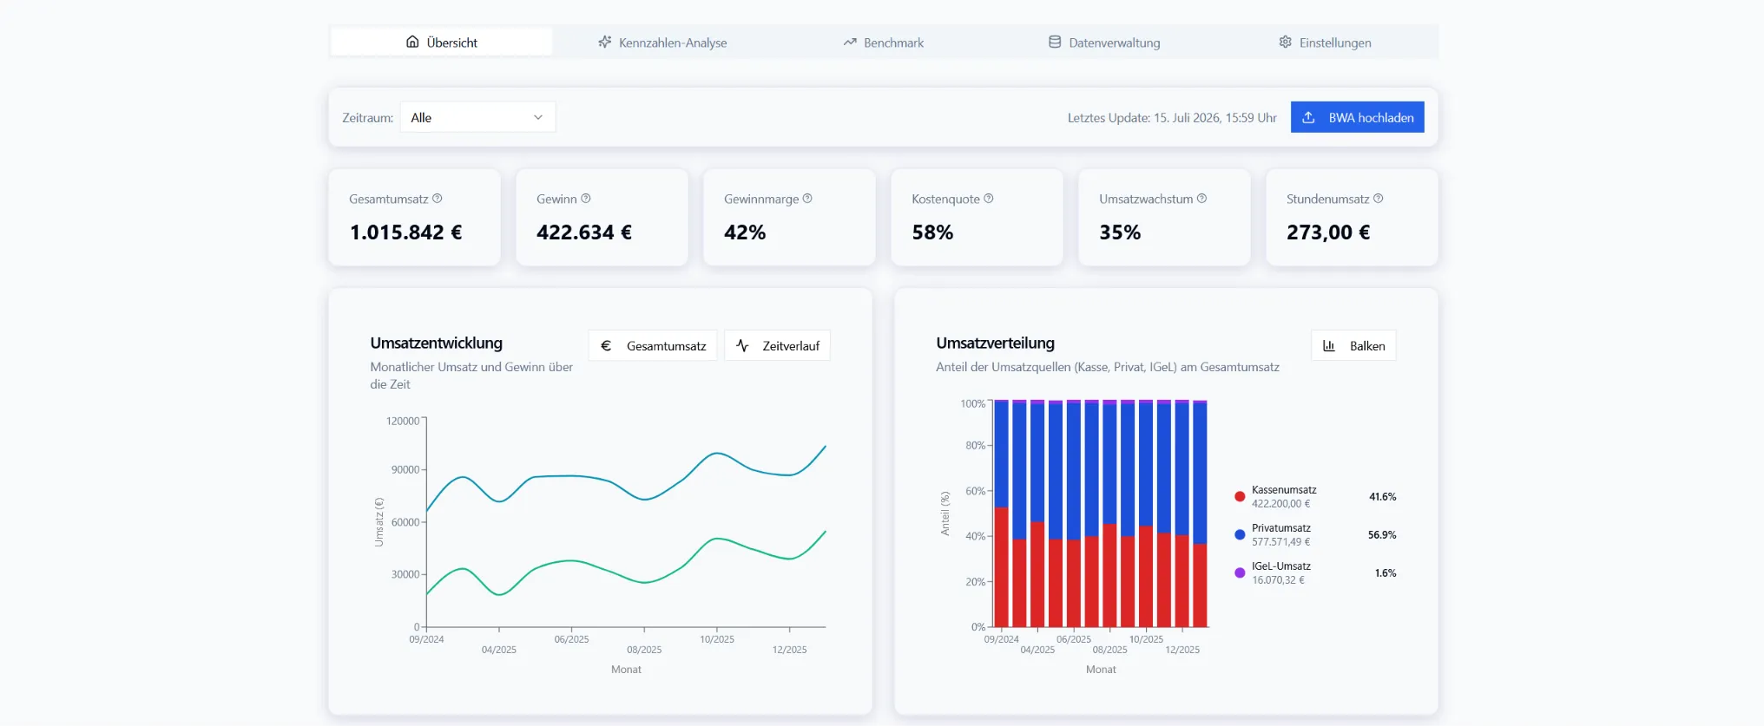
Task: Click the Gewinn info icon
Action: 586,199
